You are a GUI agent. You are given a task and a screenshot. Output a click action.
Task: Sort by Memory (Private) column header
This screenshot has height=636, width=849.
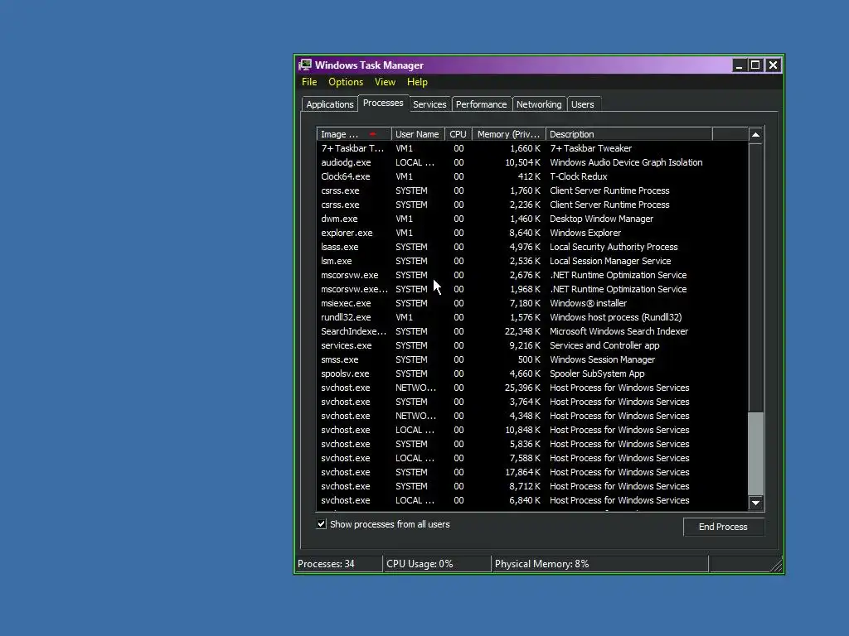pos(509,134)
